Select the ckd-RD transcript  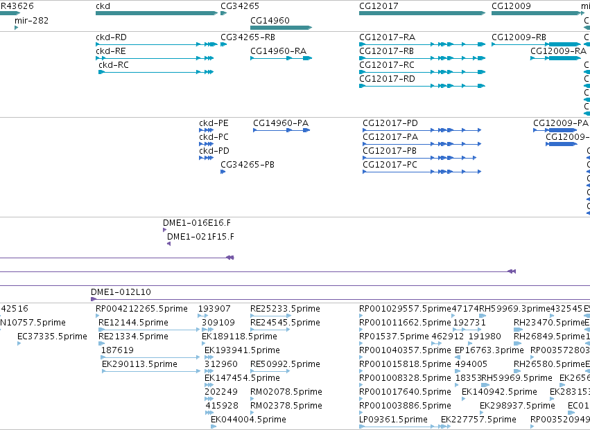157,44
